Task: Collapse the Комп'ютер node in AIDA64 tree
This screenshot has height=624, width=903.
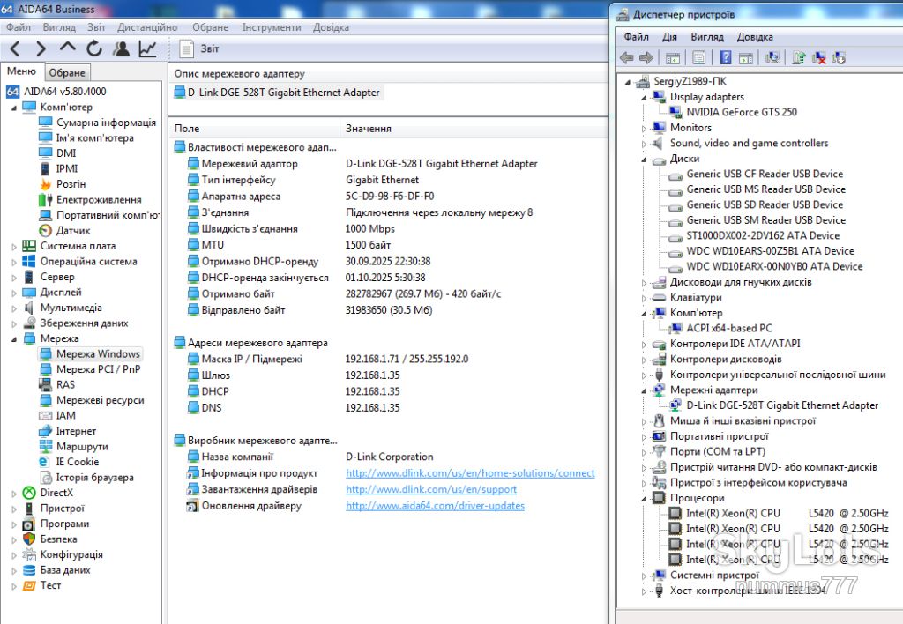Action: pyautogui.click(x=14, y=108)
